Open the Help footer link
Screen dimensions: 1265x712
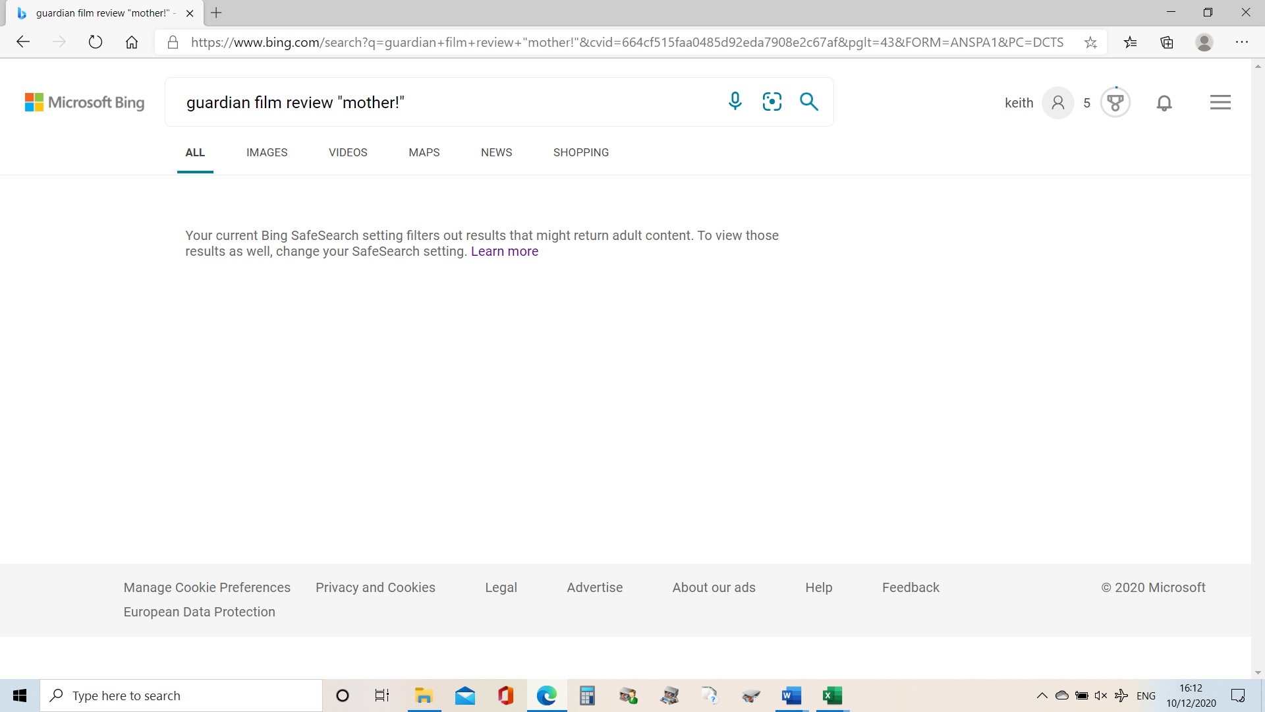tap(819, 587)
